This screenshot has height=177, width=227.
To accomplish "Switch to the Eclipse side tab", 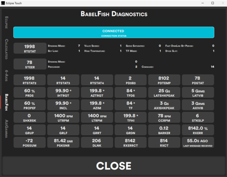I will [6, 22].
